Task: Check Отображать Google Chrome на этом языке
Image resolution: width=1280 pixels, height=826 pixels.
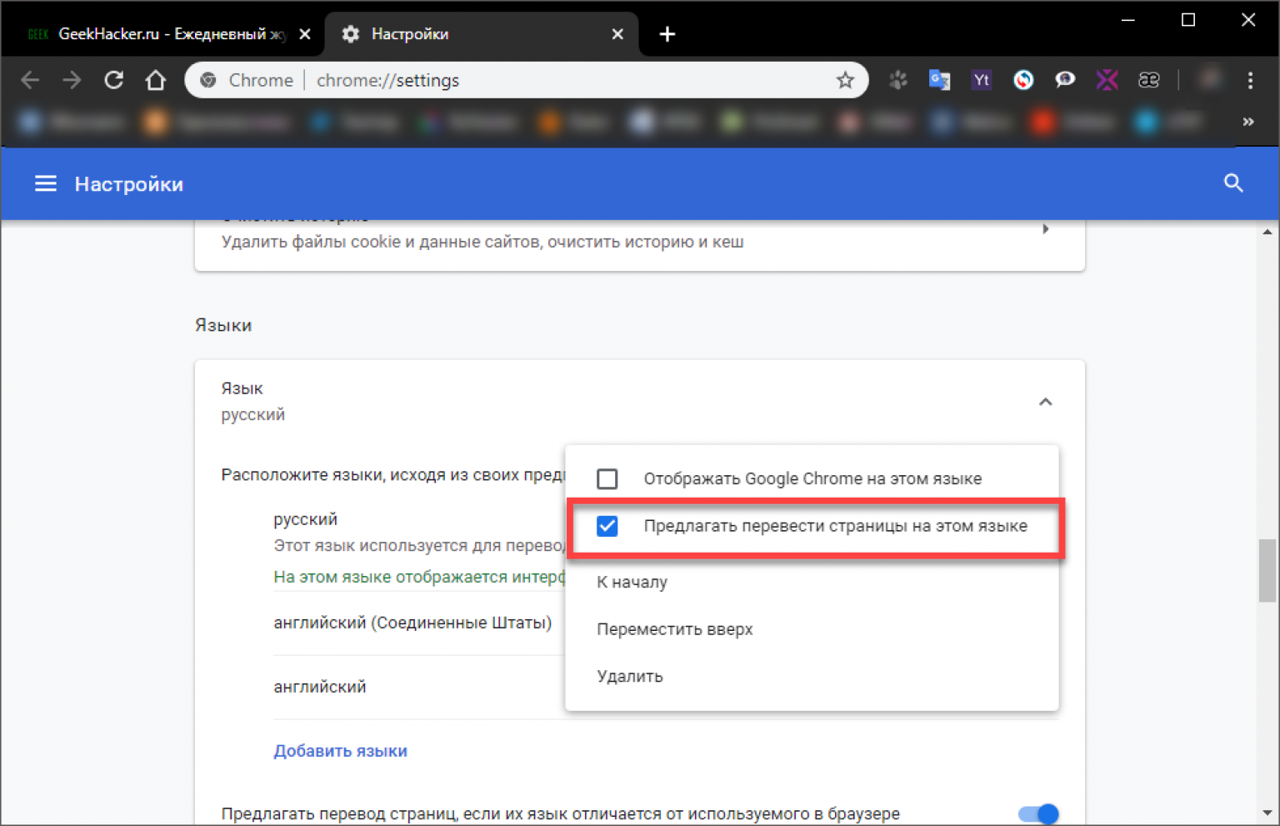Action: (607, 479)
